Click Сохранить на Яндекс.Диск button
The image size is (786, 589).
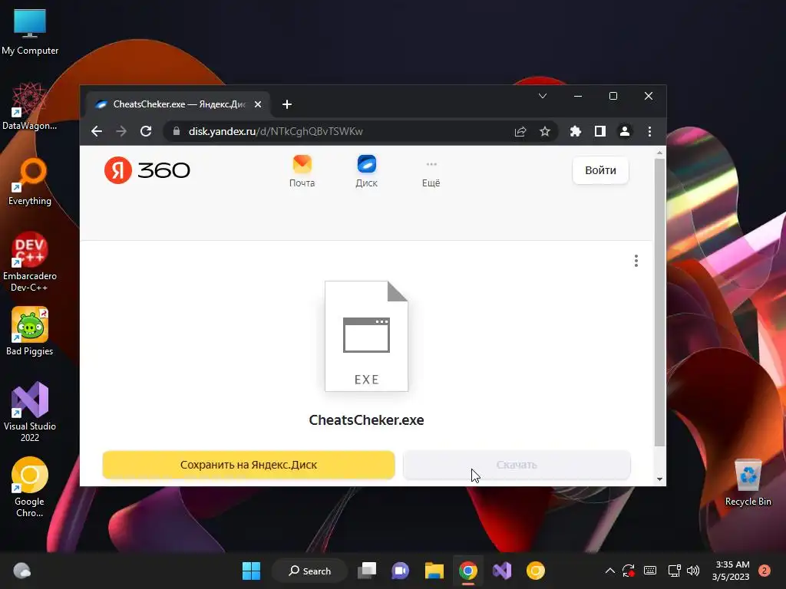[249, 465]
